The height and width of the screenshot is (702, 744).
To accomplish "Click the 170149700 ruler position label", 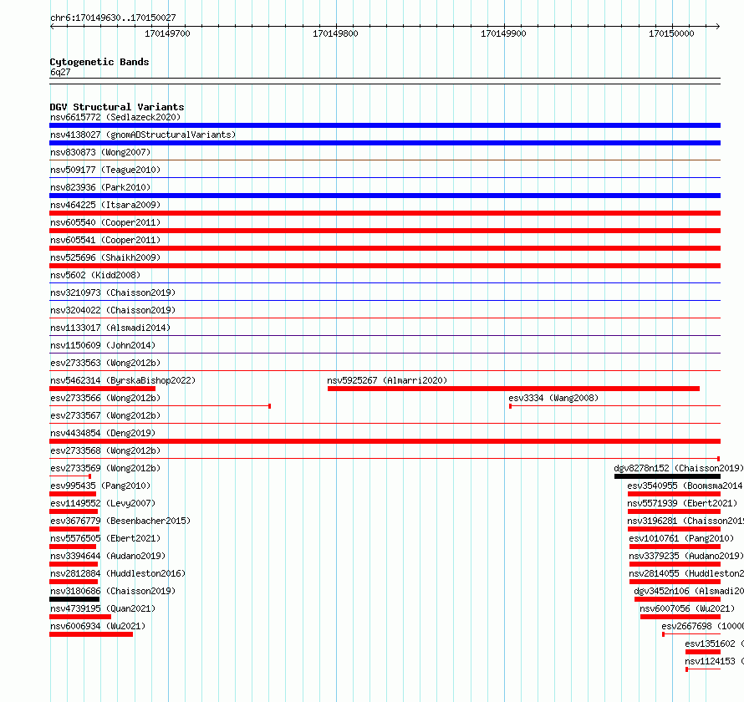I will 167,33.
